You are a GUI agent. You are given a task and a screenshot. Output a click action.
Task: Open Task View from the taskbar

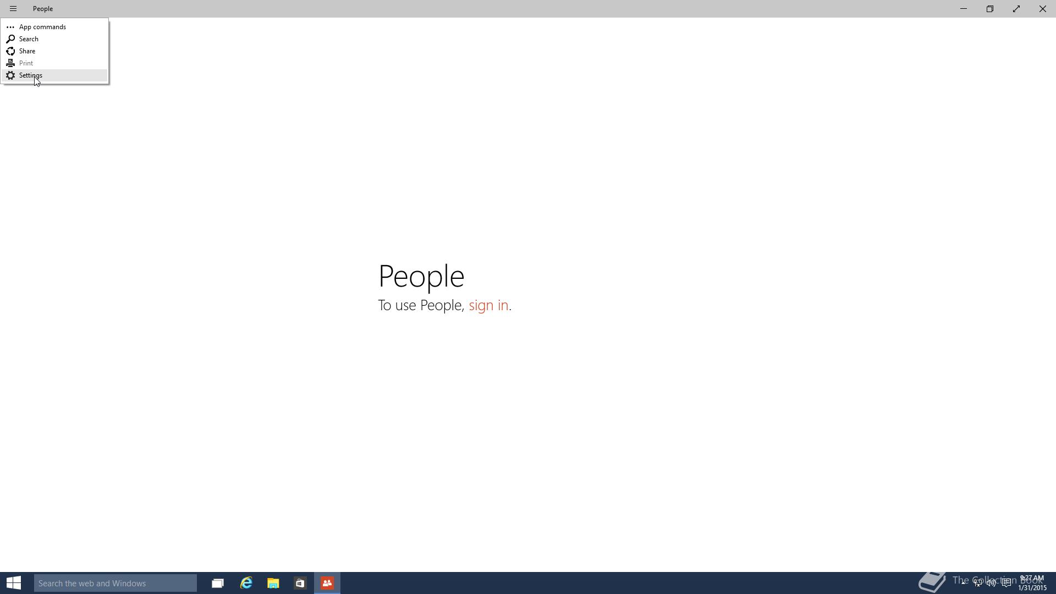(x=218, y=583)
